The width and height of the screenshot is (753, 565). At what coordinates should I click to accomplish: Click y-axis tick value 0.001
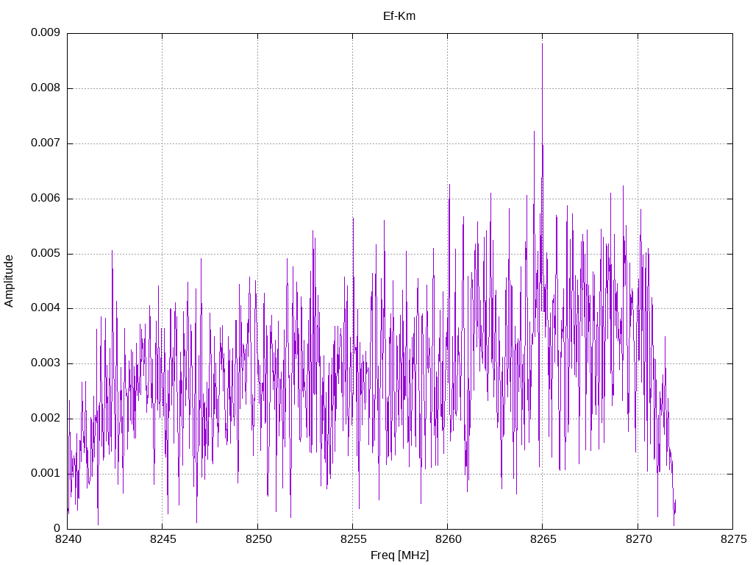(46, 474)
